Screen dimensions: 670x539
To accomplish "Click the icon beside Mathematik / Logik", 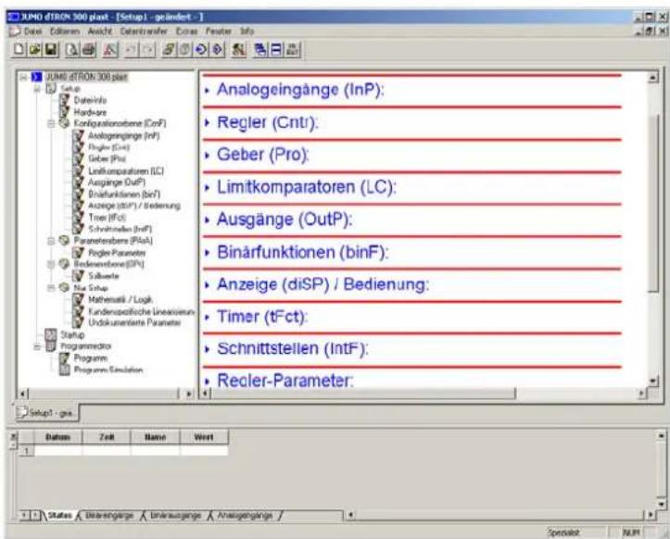I will point(78,299).
